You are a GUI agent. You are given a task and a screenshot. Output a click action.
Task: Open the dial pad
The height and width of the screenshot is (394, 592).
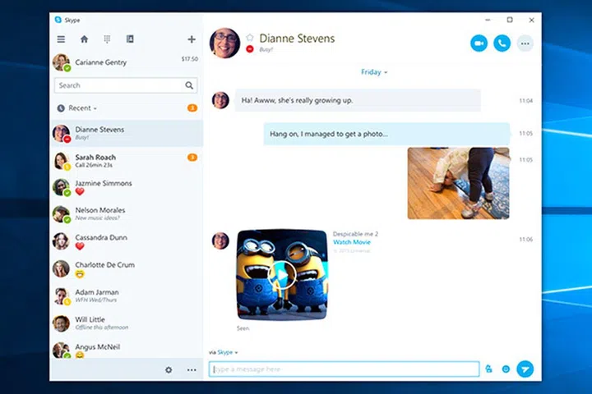107,39
